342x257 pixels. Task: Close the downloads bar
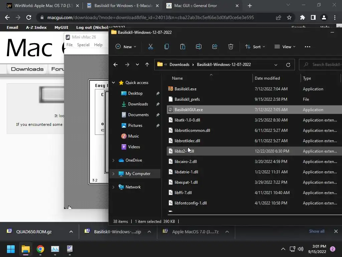336,231
